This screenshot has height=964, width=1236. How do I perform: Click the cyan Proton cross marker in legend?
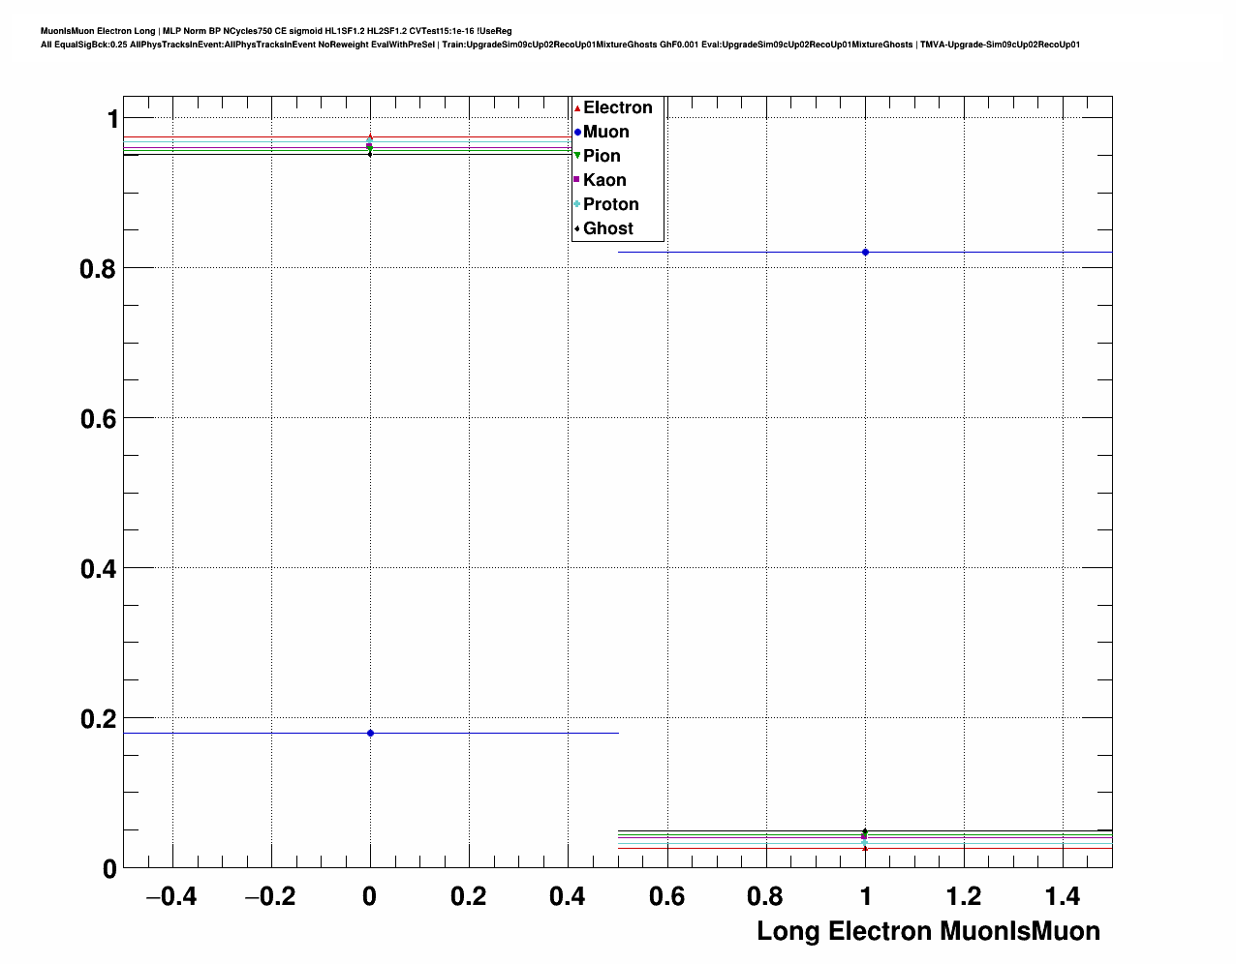click(577, 204)
